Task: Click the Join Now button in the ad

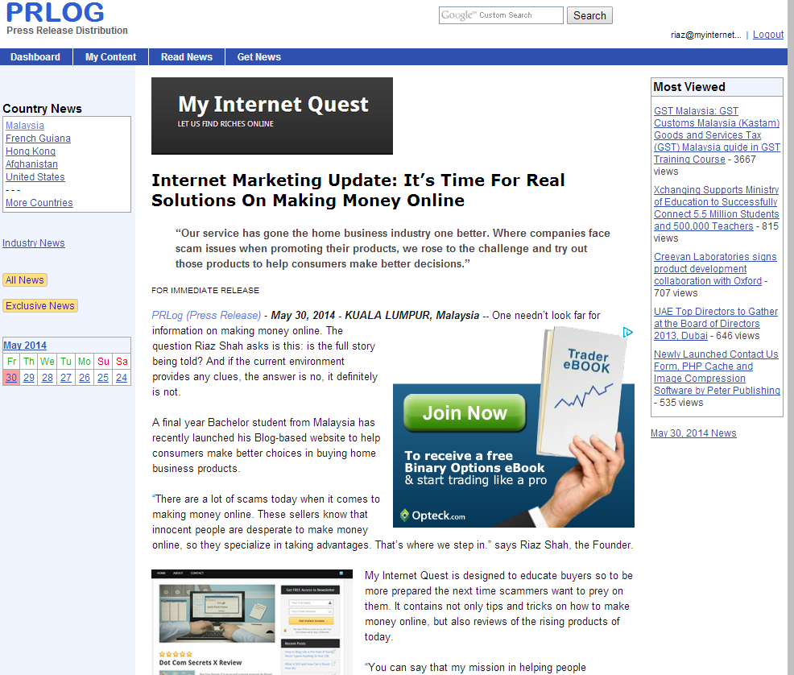Action: 465,412
